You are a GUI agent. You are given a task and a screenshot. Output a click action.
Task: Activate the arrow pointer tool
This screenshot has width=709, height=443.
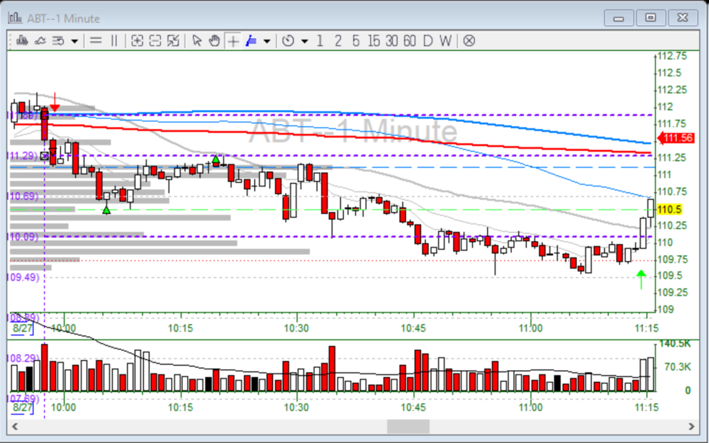[x=197, y=40]
